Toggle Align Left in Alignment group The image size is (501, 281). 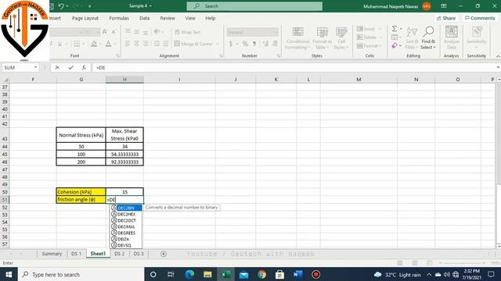click(128, 44)
